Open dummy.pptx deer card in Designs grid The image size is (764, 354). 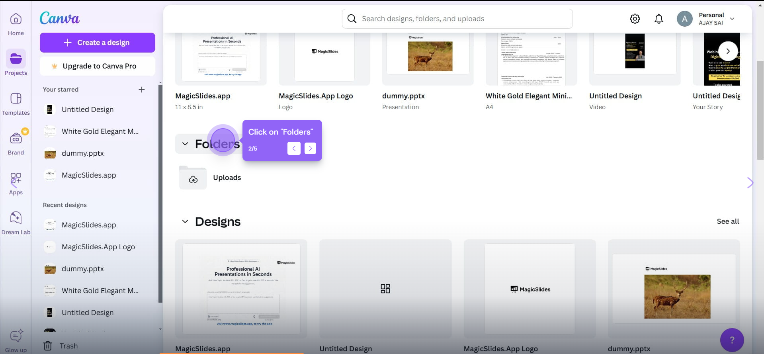click(674, 289)
